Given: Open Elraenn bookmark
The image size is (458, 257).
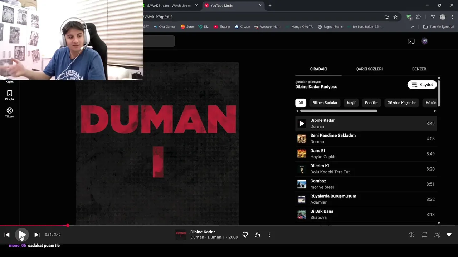Looking at the screenshot, I should pyautogui.click(x=222, y=27).
